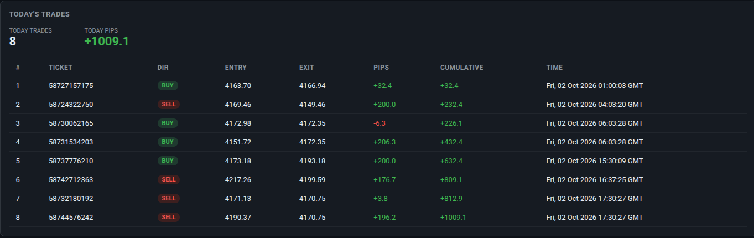Image resolution: width=754 pixels, height=238 pixels.
Task: Click entry price 4163.70
Action: point(238,86)
